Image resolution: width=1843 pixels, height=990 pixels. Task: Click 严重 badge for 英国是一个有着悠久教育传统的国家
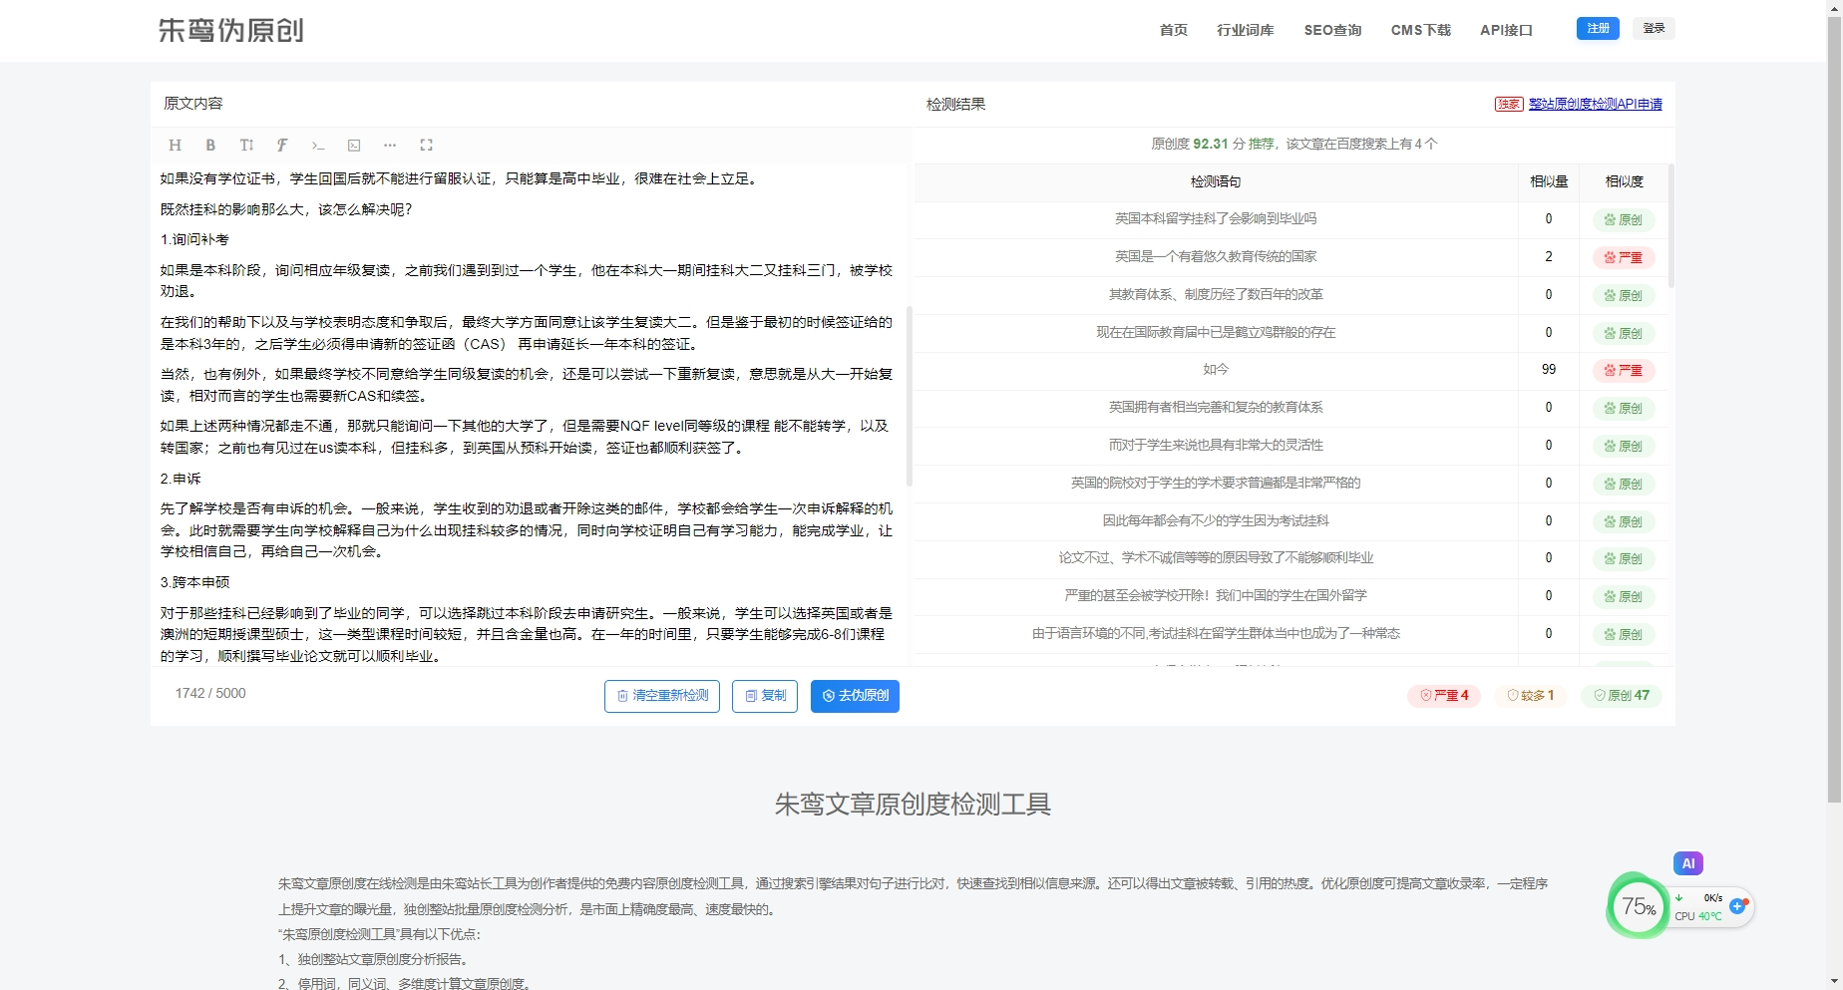[1624, 257]
